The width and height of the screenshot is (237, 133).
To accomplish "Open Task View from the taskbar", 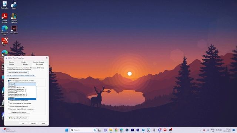I will (x=100, y=130).
